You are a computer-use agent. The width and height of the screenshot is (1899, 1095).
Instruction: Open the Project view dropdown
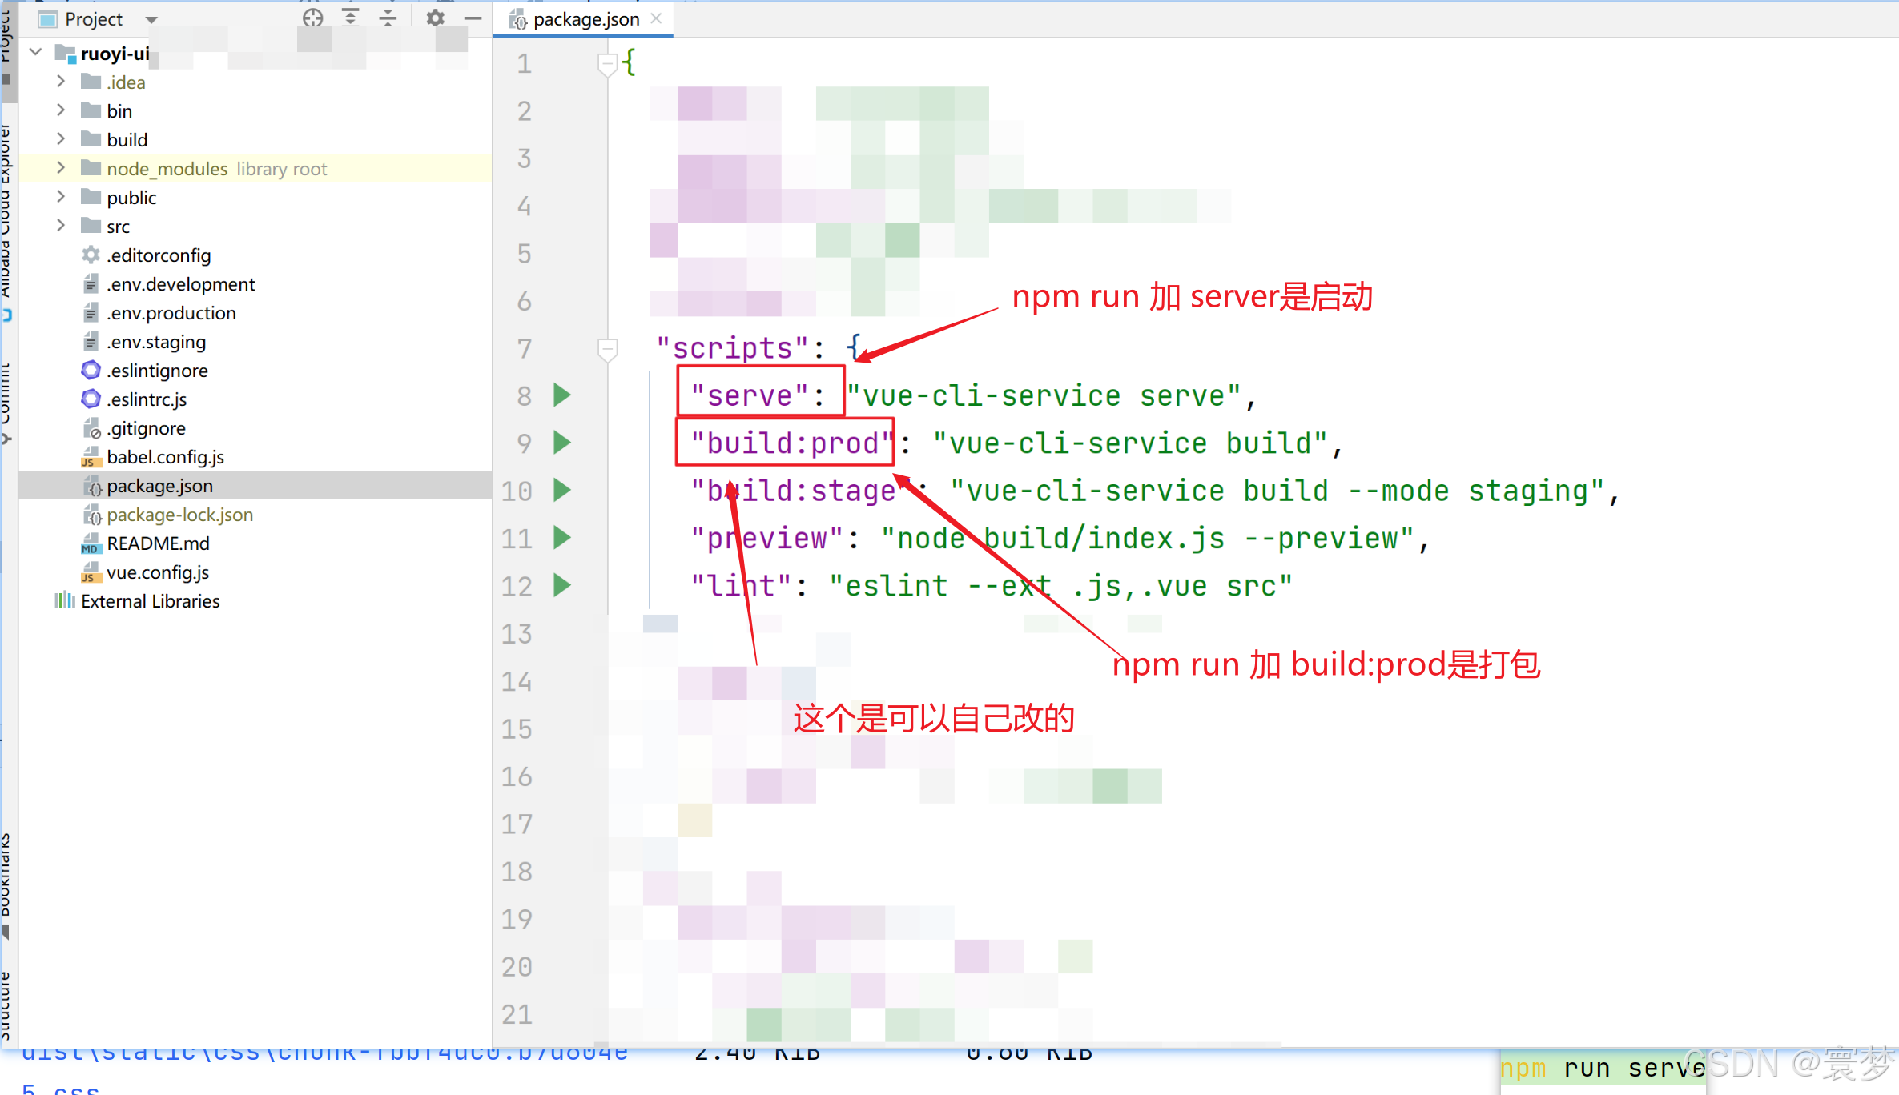click(151, 19)
